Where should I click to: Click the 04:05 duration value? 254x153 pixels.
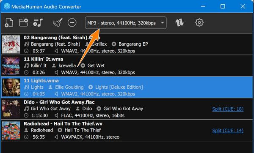point(39,94)
